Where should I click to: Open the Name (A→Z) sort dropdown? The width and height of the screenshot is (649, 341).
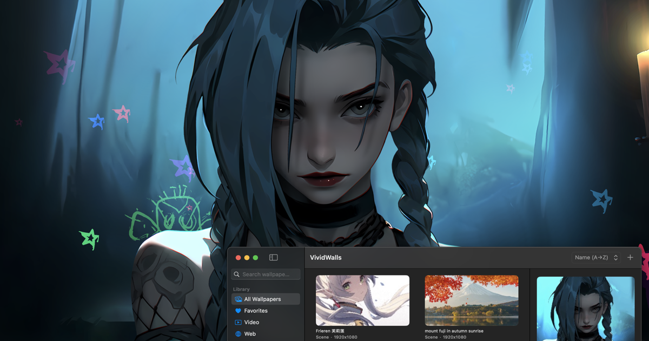point(596,258)
